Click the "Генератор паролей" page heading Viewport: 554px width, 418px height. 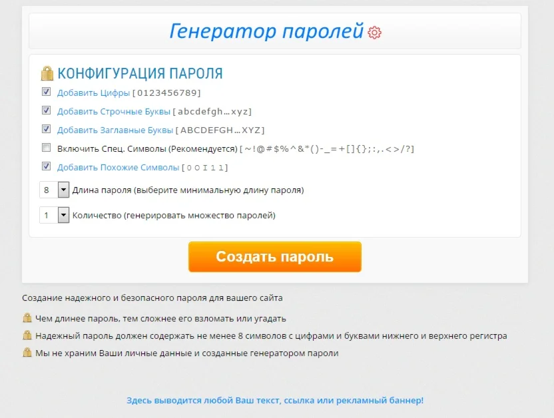[x=268, y=31]
